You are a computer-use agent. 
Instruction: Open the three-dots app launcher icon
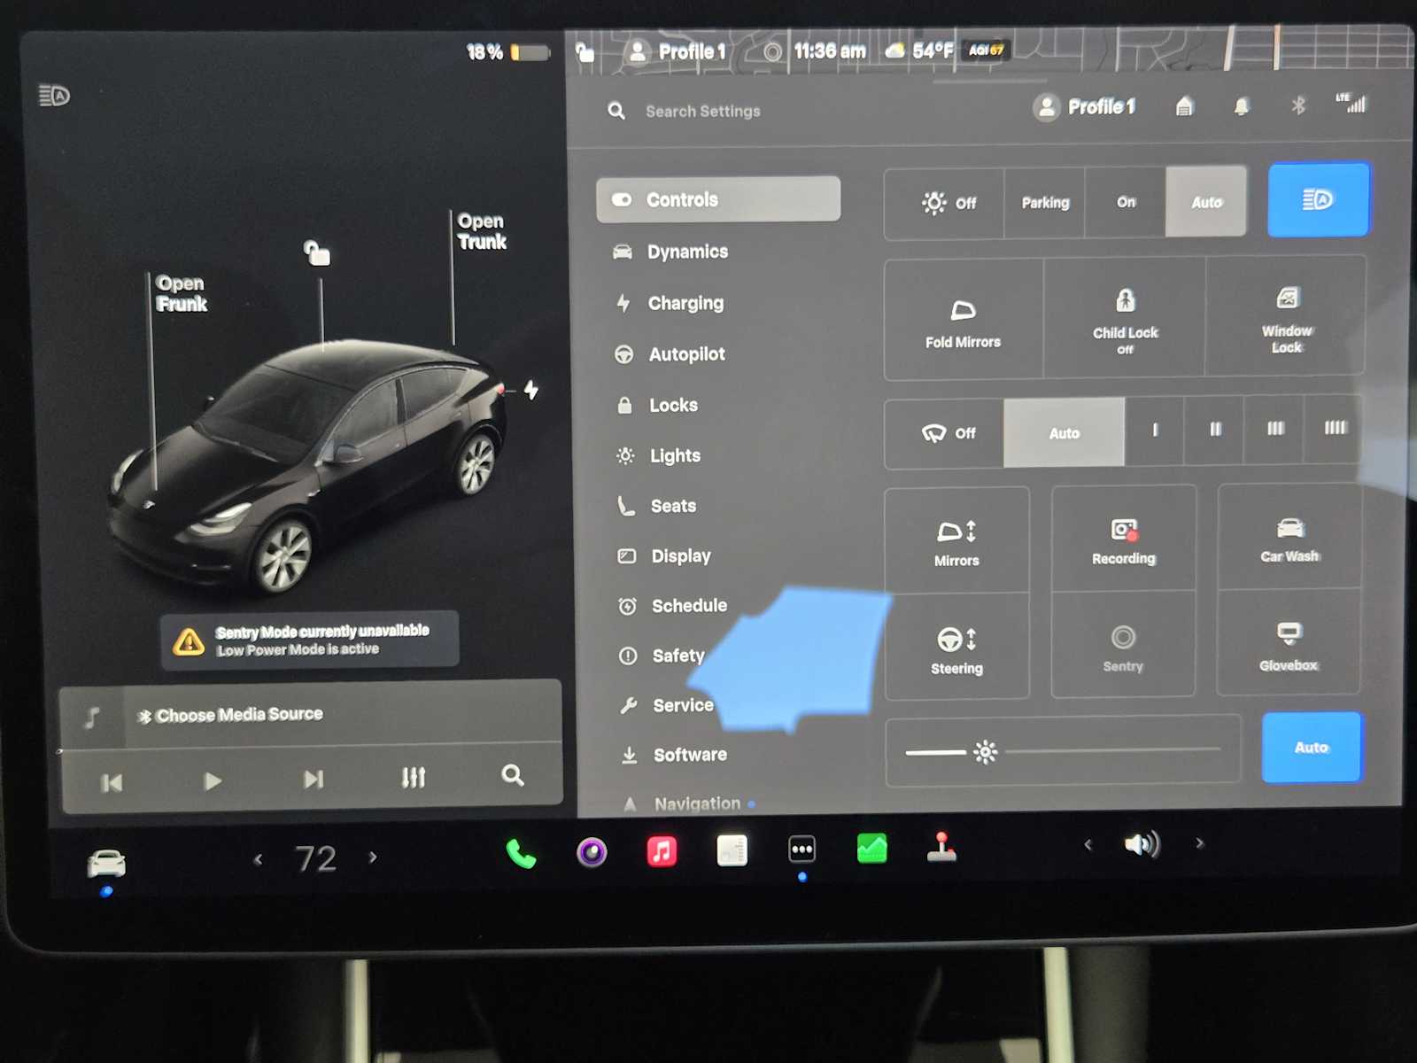801,850
